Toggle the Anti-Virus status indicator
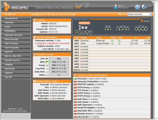Screen dimensions: 158x120 tap(75, 99)
